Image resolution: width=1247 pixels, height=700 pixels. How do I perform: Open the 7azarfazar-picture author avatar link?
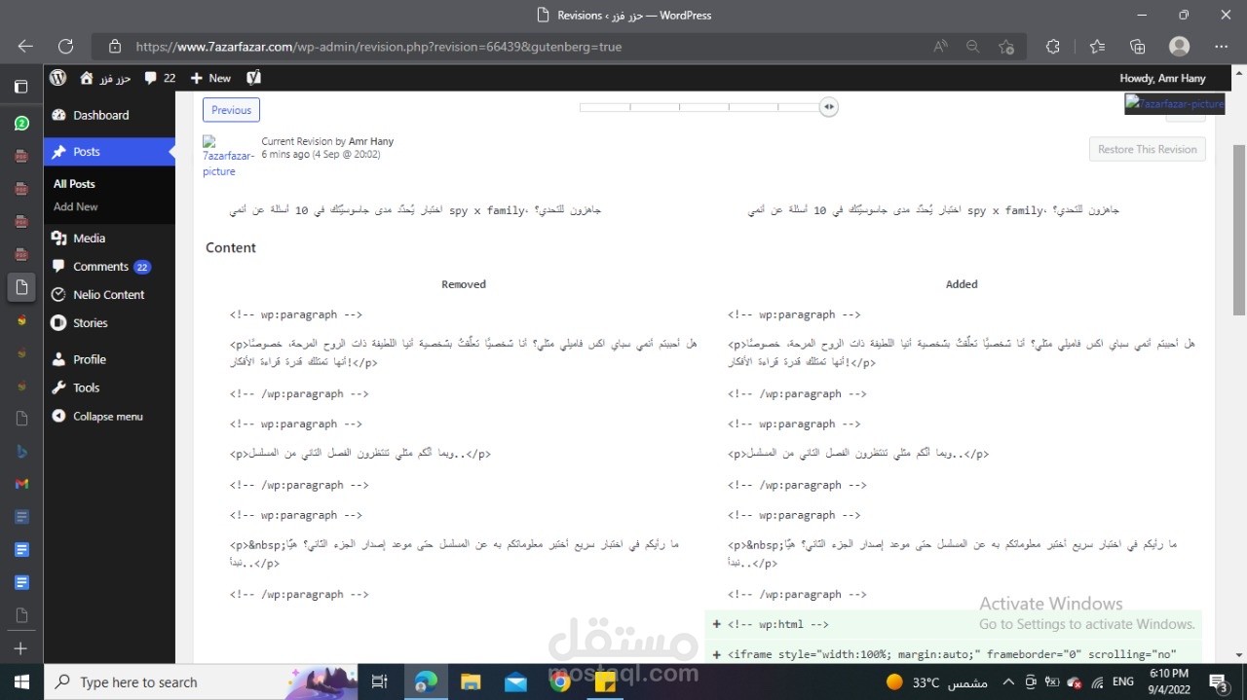point(229,156)
